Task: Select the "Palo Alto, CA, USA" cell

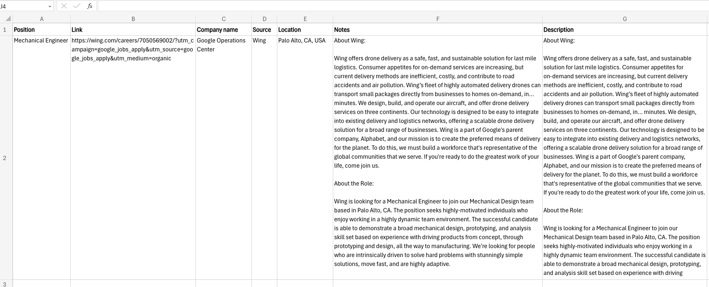Action: coord(305,158)
